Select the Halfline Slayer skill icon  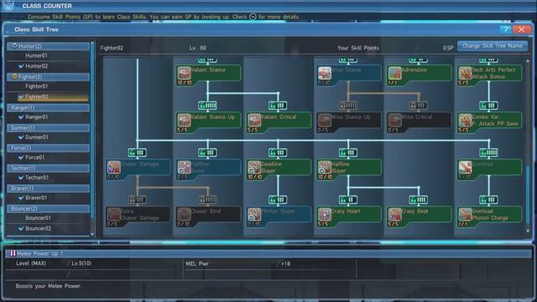coord(325,168)
